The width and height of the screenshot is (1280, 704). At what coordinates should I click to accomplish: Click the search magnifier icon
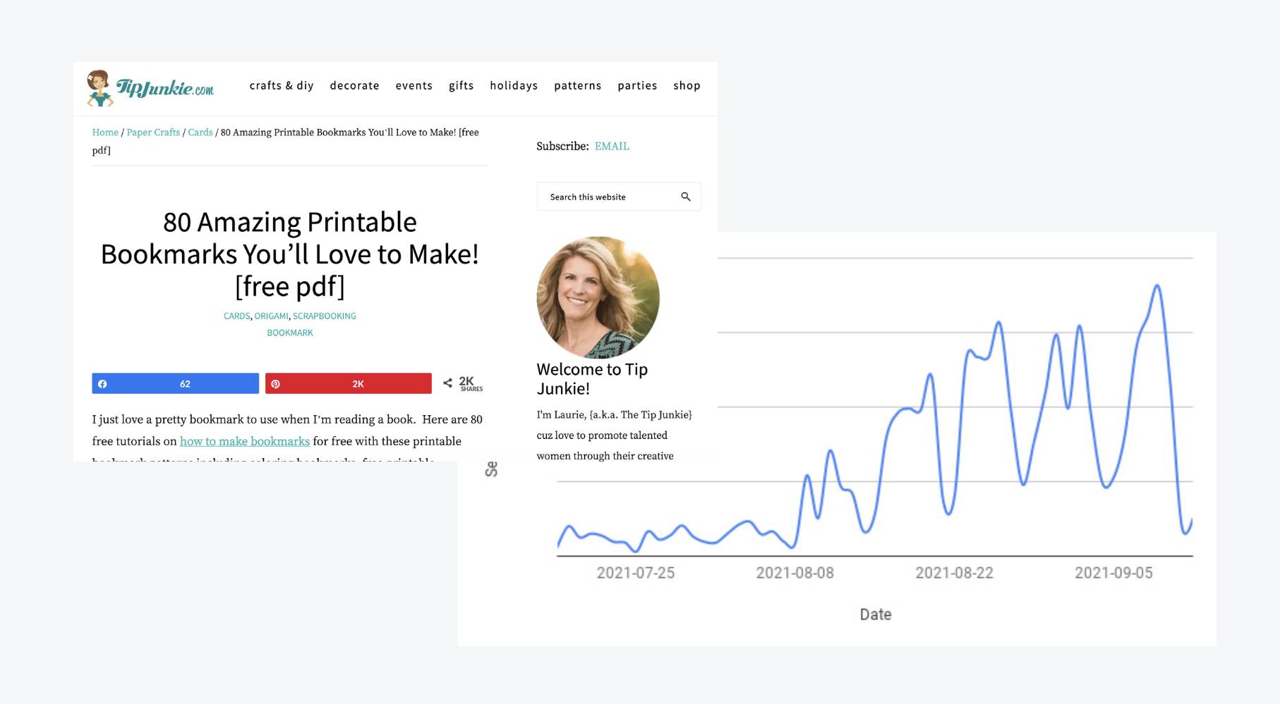coord(685,197)
